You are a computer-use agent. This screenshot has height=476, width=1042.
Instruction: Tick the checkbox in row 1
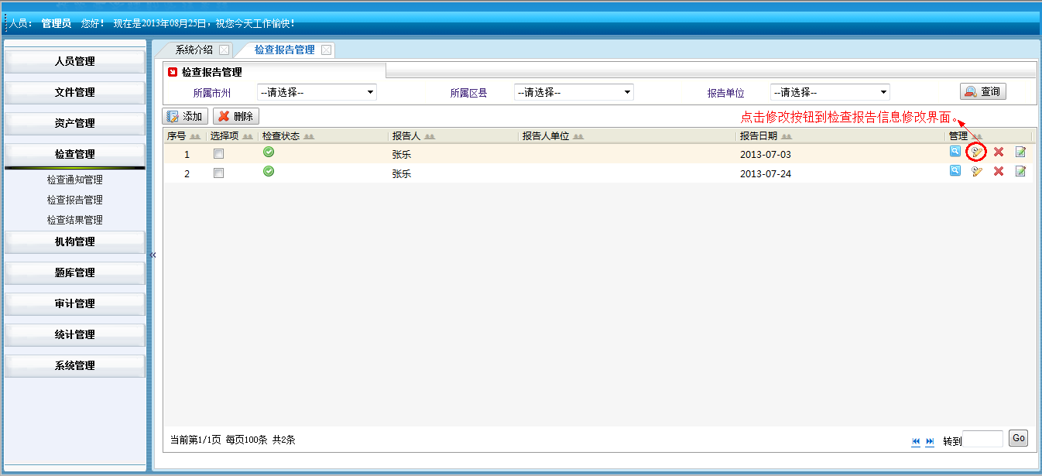click(219, 154)
